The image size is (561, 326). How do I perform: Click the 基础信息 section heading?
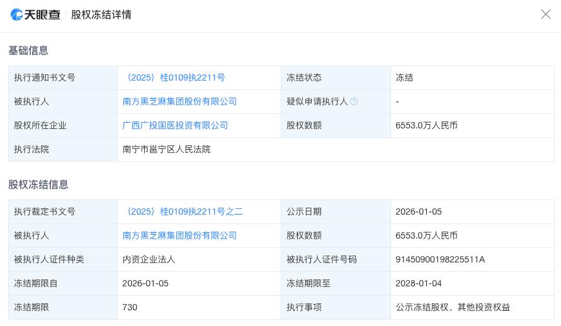click(28, 51)
